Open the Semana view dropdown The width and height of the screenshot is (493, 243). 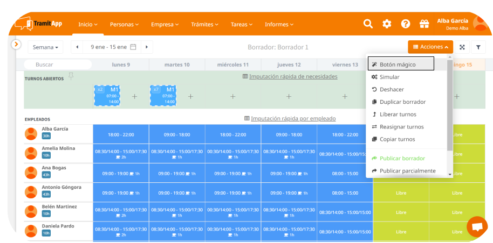click(45, 47)
